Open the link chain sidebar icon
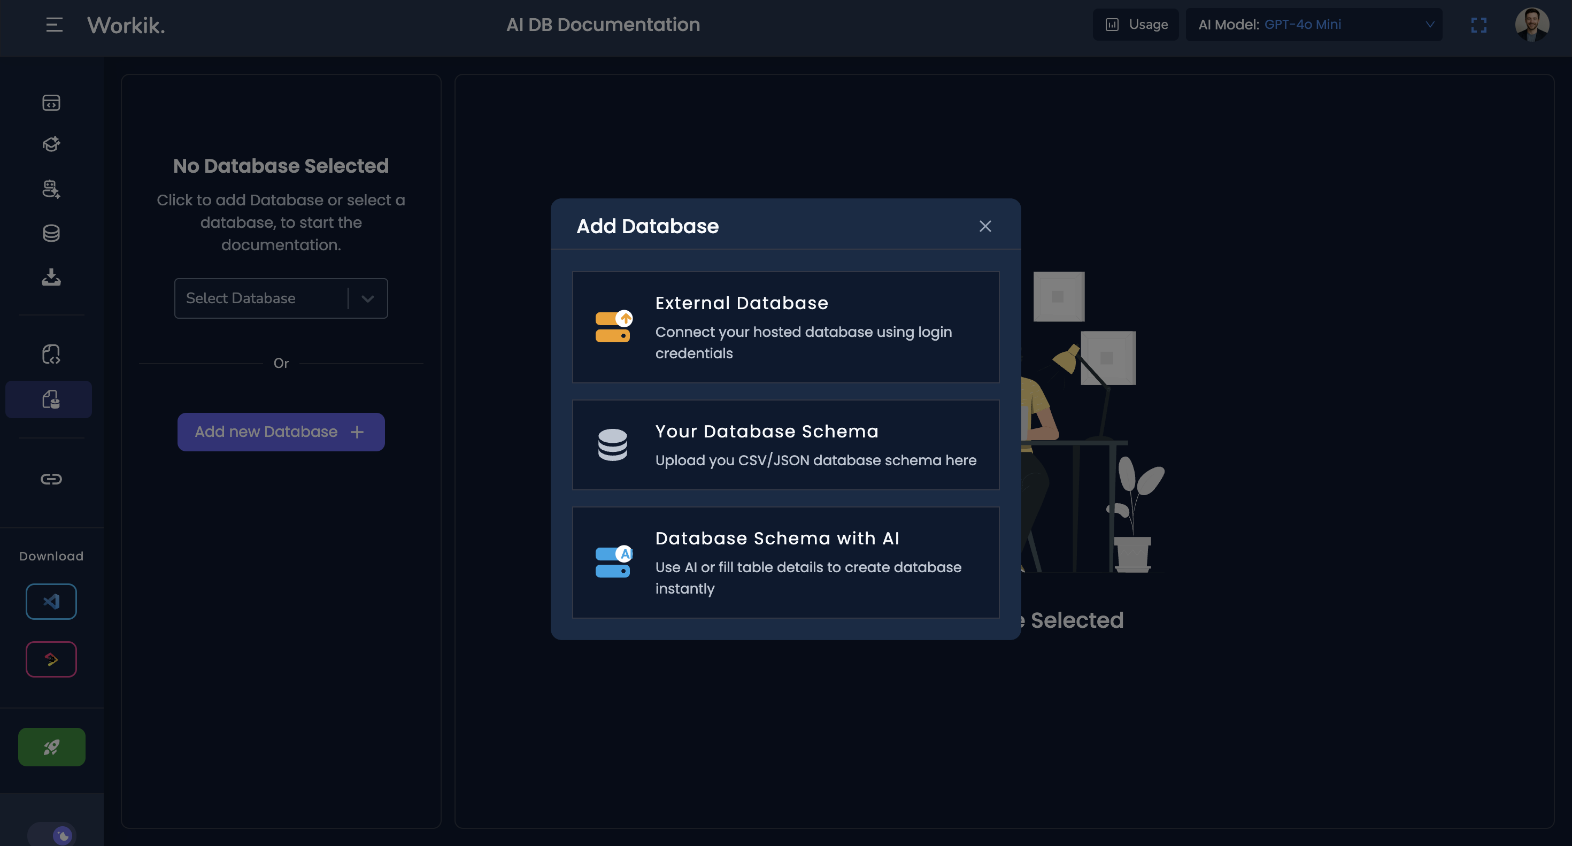 51,479
